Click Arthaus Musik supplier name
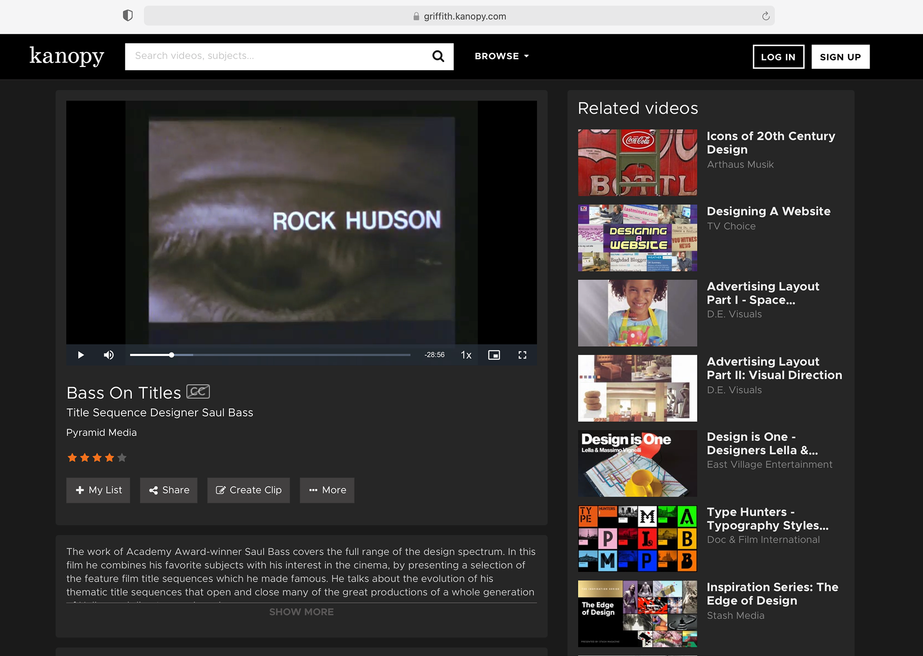This screenshot has width=923, height=656. coord(740,164)
